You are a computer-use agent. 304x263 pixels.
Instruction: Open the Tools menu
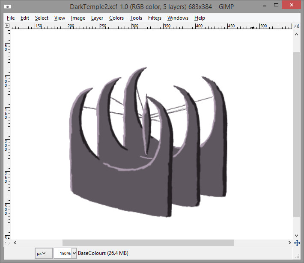136,18
